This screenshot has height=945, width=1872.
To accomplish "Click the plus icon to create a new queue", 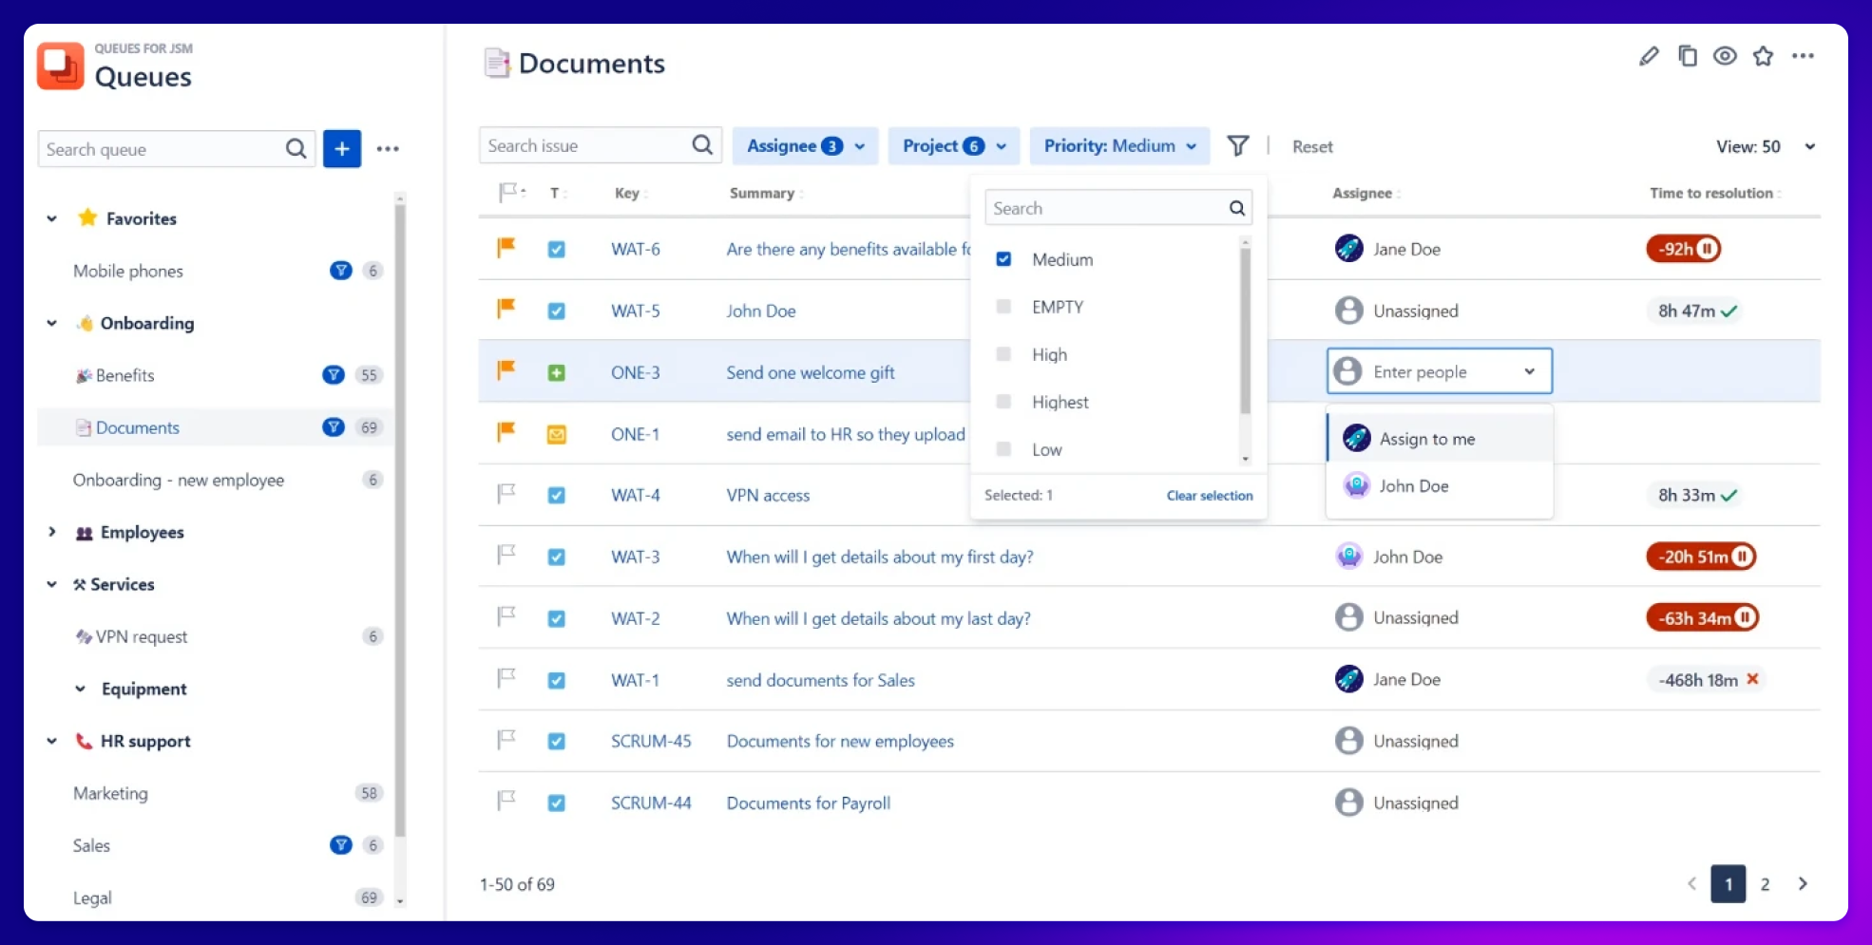I will pyautogui.click(x=341, y=149).
